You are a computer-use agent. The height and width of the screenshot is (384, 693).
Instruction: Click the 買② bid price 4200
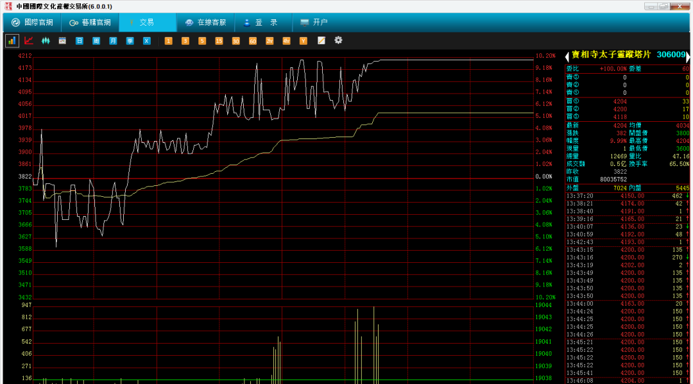click(620, 109)
